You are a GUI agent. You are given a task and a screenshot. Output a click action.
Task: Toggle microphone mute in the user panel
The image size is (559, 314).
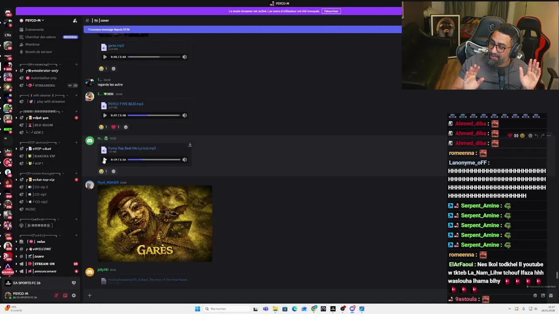point(56,296)
